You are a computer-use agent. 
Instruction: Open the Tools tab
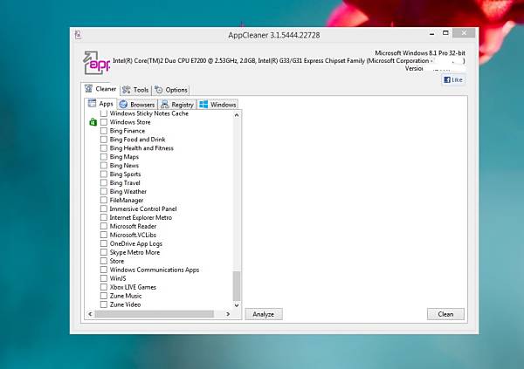[135, 90]
